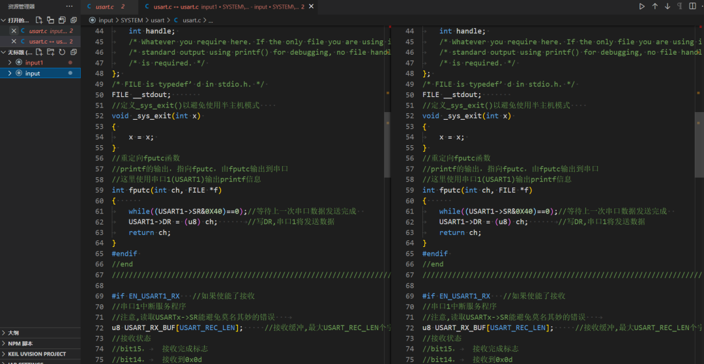Click the left pane vertical scrollbar thumb
This screenshot has width=704, height=364.
pos(387,143)
